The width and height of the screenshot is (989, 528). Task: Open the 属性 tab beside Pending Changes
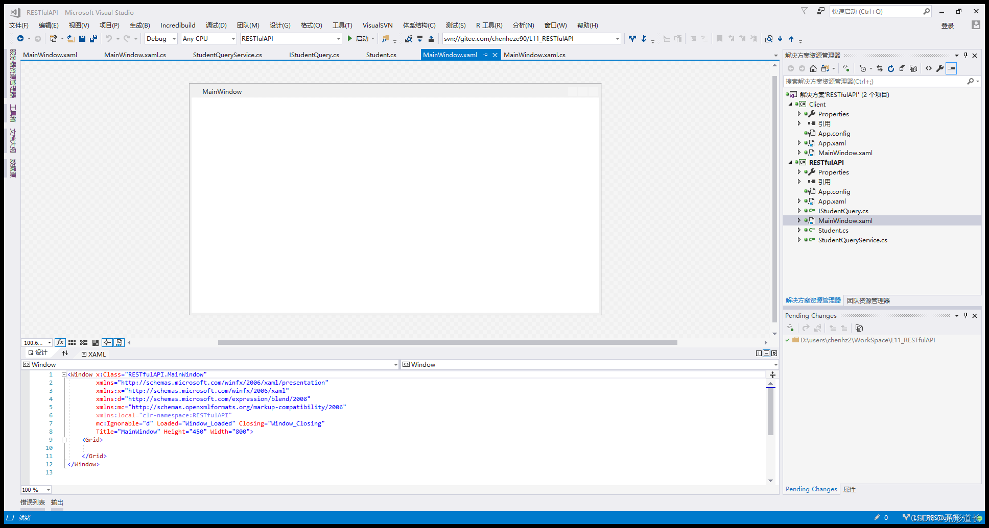[850, 489]
